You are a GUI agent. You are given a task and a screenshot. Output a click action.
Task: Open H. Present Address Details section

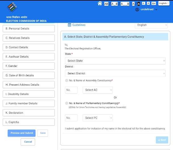click(x=28, y=85)
